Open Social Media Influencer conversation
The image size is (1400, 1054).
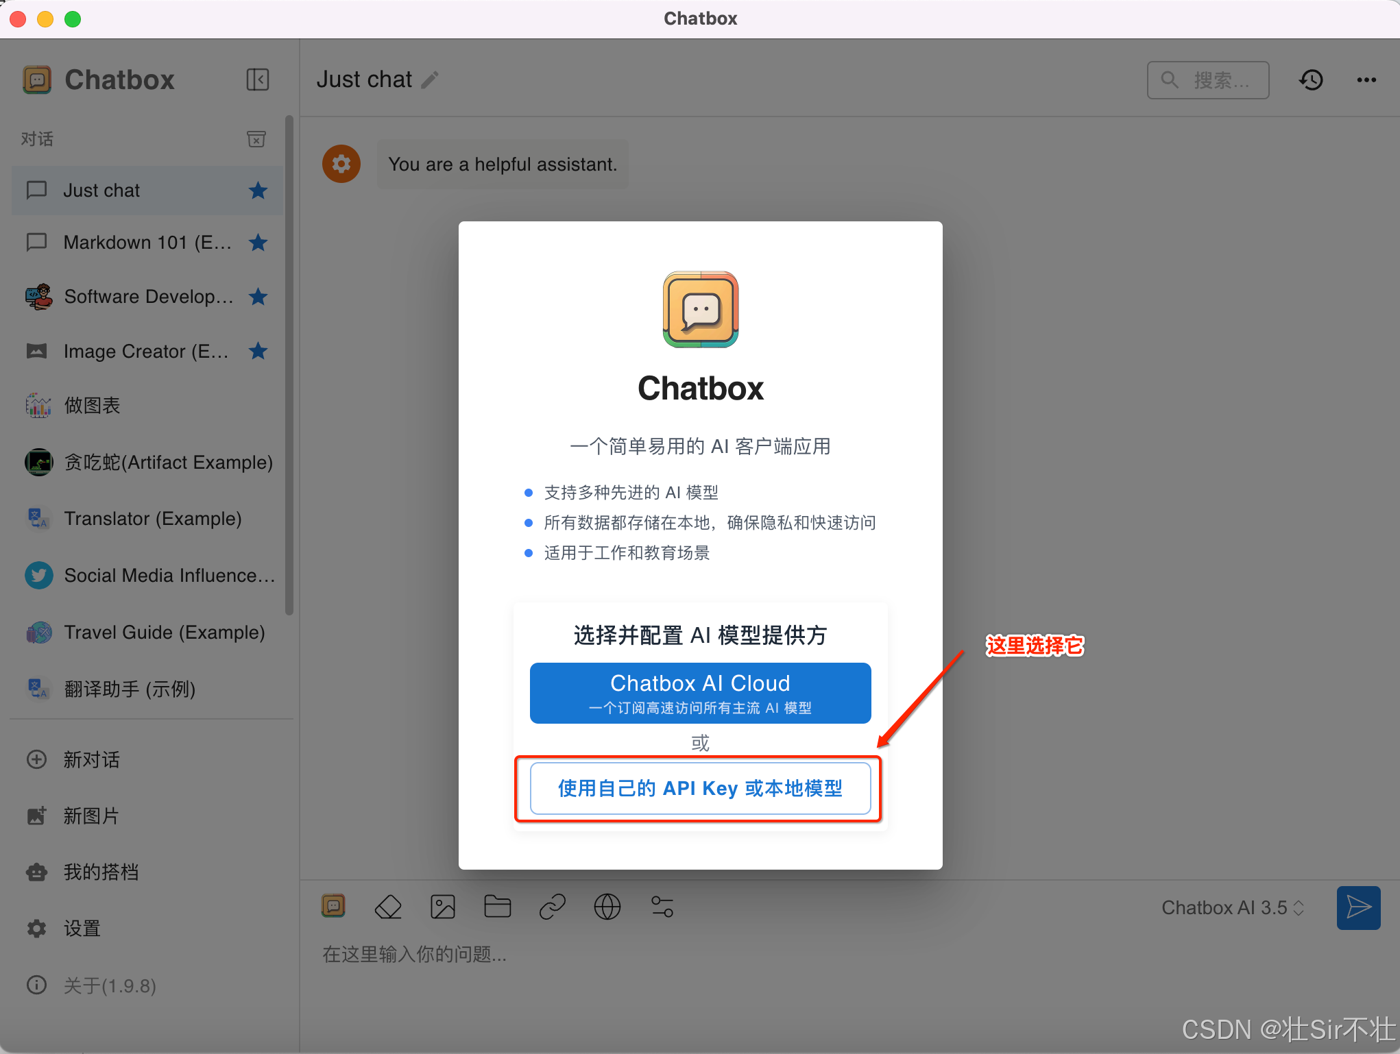click(x=147, y=575)
